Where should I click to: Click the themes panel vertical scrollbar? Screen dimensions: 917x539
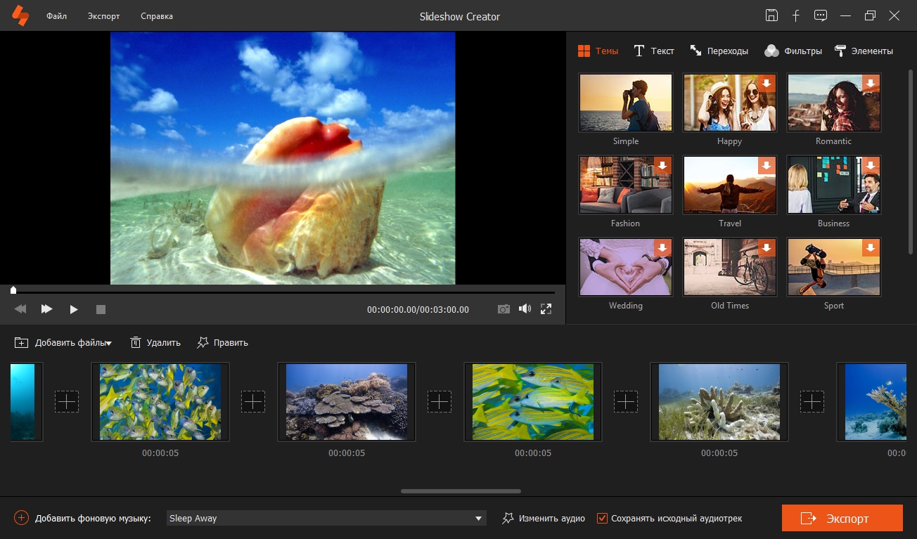[x=911, y=162]
